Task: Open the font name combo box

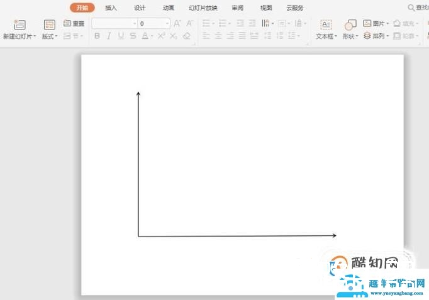Action: click(114, 23)
